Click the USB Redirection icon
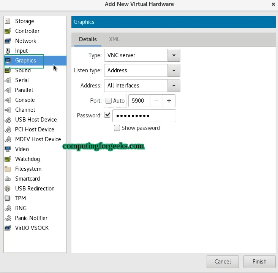The height and width of the screenshot is (273, 278). pos(8,189)
